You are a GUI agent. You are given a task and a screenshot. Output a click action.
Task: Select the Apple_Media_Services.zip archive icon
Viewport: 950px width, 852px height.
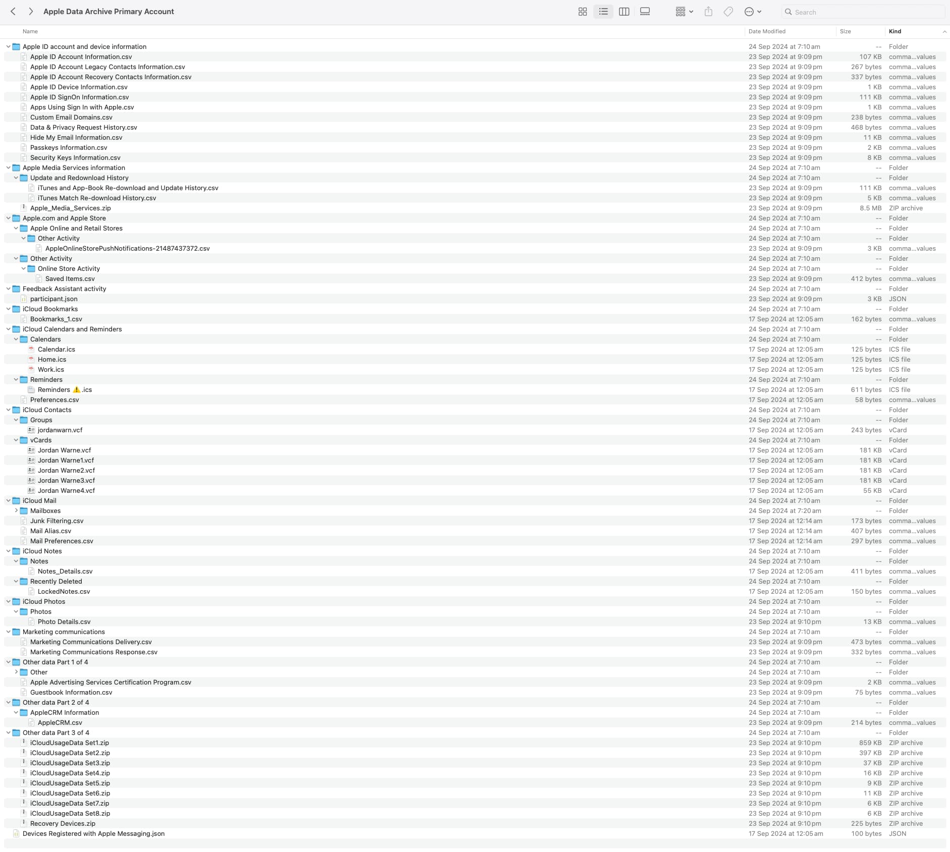(x=24, y=208)
